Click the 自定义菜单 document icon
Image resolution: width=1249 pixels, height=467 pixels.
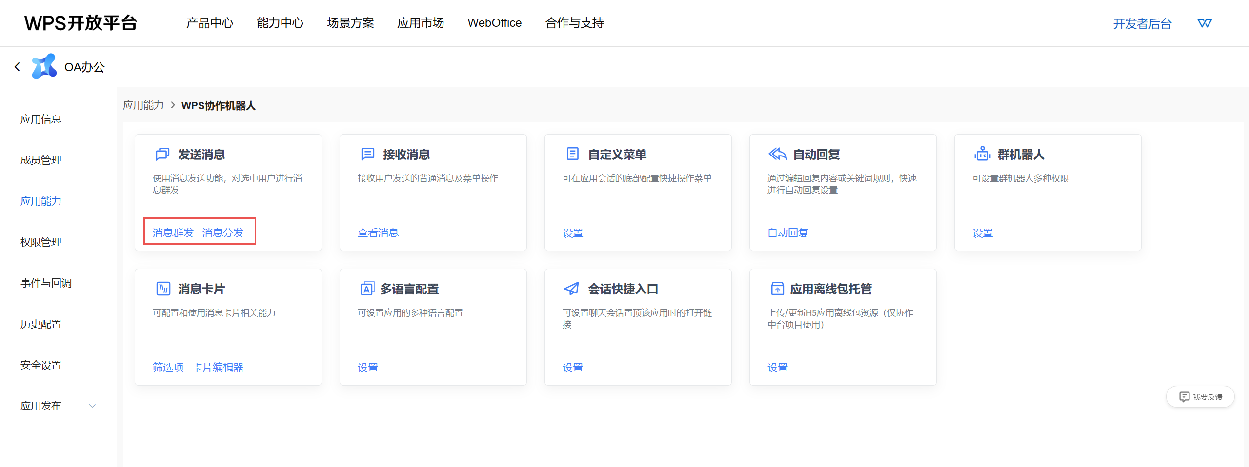click(x=571, y=154)
